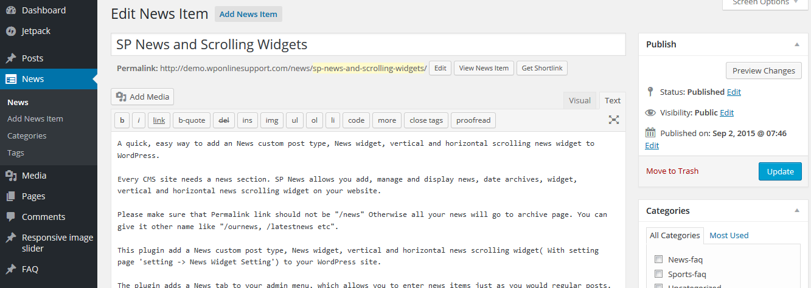Edit the Published status link
811x288 pixels.
click(734, 92)
